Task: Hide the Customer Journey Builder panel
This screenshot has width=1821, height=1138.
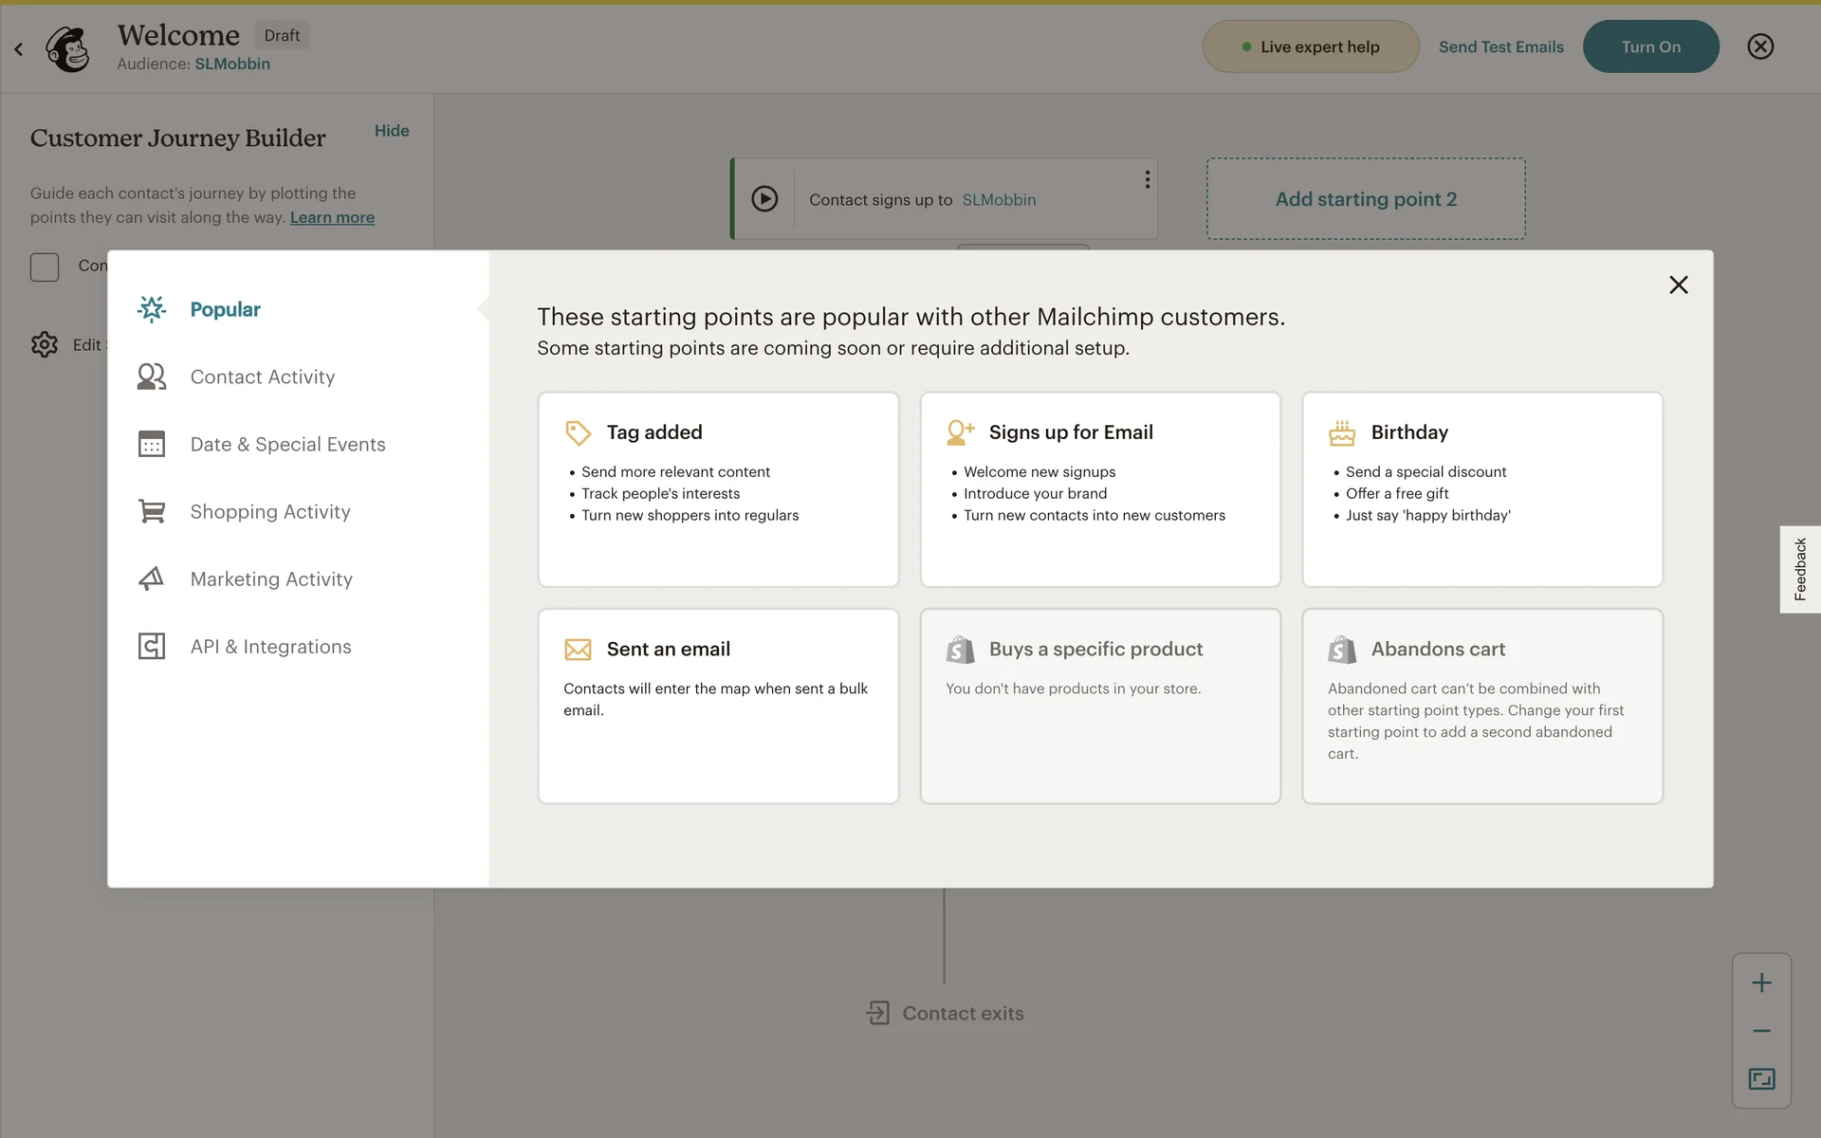Action: click(x=391, y=131)
